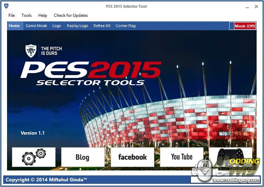The image size is (264, 187).
Task: Select the Logo tab
Action: click(x=57, y=26)
